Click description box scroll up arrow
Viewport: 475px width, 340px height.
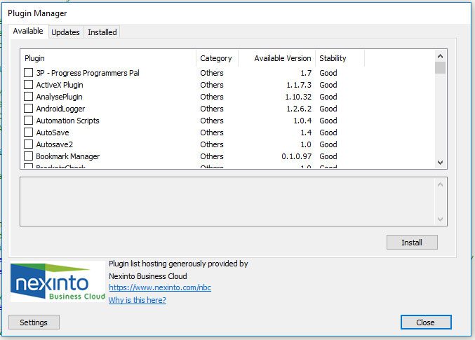coord(440,184)
